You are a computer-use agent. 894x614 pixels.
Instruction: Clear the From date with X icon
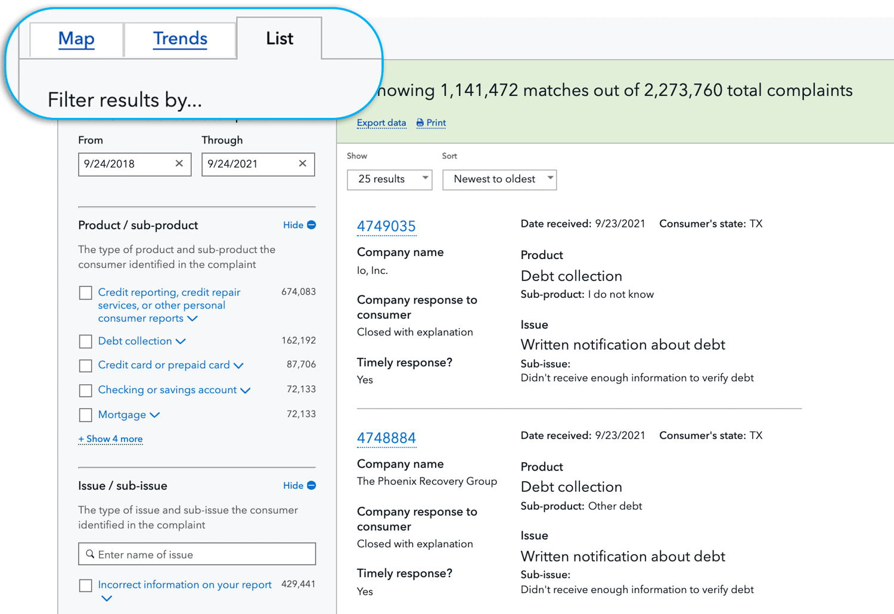[x=179, y=164]
